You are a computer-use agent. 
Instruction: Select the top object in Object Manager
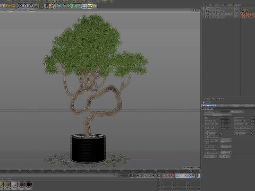tap(213, 8)
